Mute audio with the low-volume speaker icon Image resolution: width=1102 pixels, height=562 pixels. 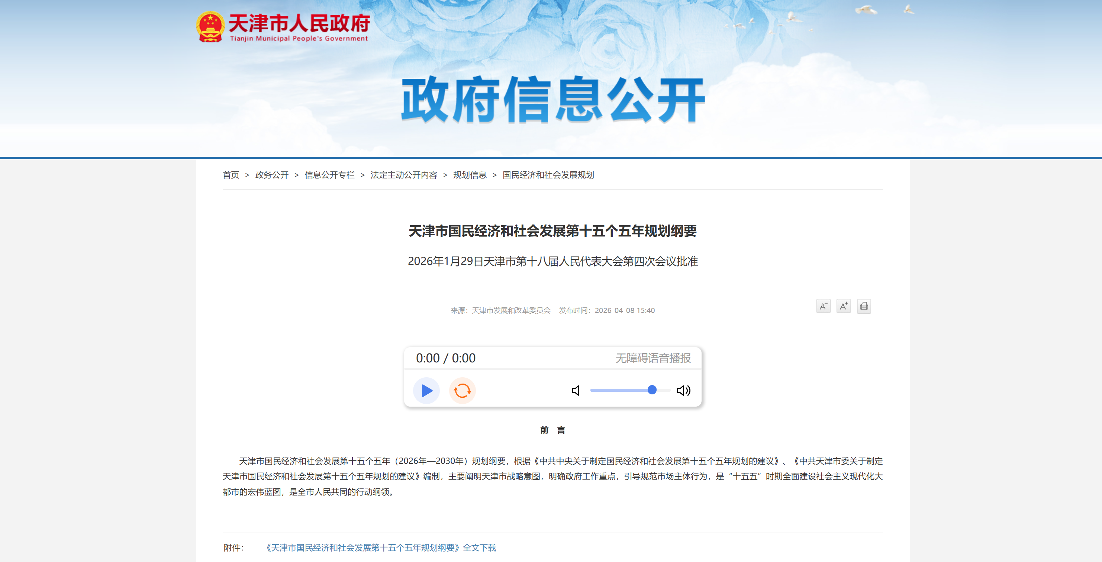[576, 391]
